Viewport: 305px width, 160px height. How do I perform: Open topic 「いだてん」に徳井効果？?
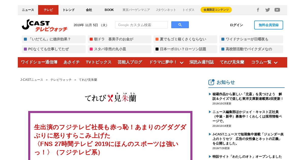54,39
